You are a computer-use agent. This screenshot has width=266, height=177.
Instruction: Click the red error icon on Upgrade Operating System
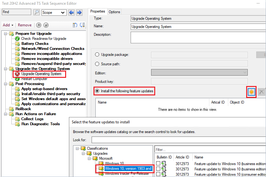click(17, 74)
